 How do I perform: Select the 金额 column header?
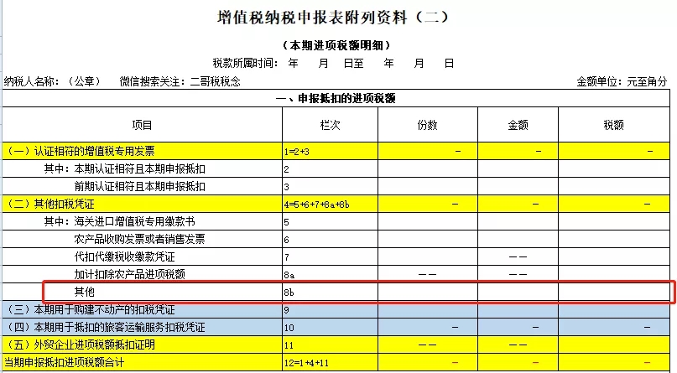click(518, 125)
